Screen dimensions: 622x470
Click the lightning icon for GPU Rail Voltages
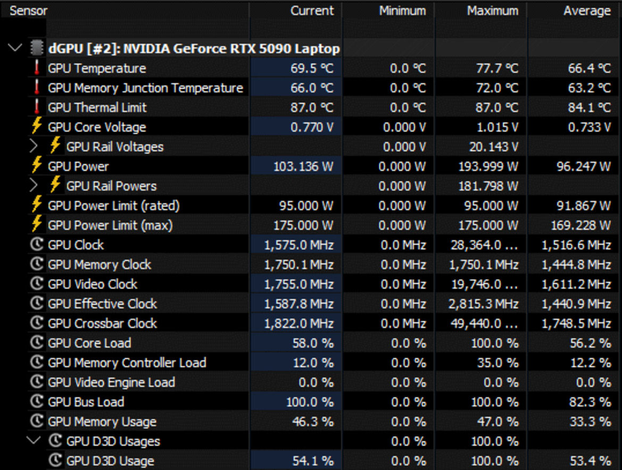(x=55, y=146)
